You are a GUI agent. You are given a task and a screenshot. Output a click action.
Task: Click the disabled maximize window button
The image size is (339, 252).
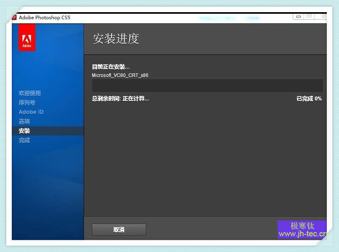309,16
